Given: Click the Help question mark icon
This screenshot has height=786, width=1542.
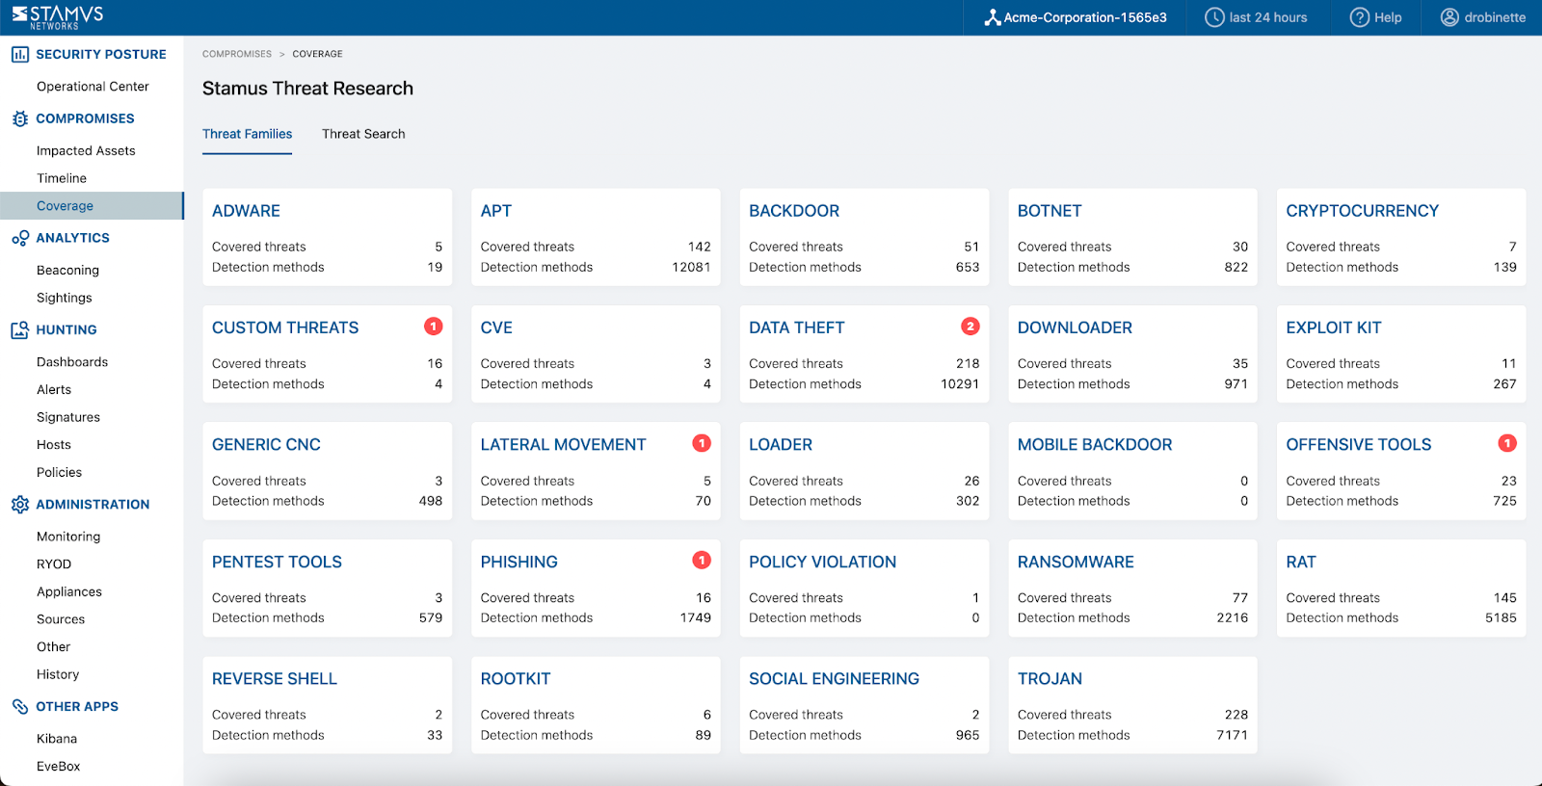Looking at the screenshot, I should pos(1359,17).
